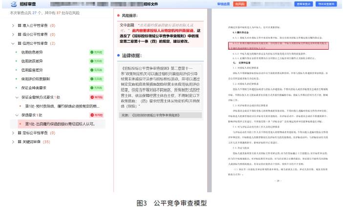
Task: Open 第1处-预付款保函 risk finding
Action: click(63, 106)
